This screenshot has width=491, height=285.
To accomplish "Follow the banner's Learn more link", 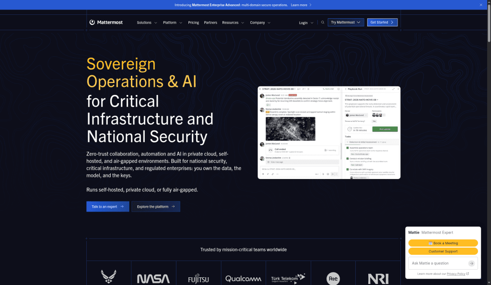I will (301, 5).
